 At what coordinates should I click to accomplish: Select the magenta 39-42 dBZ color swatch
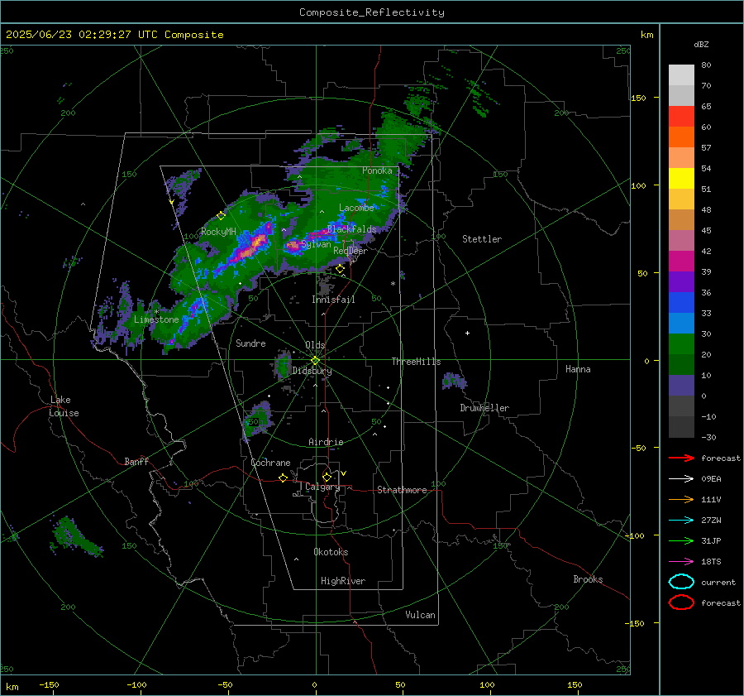[681, 262]
